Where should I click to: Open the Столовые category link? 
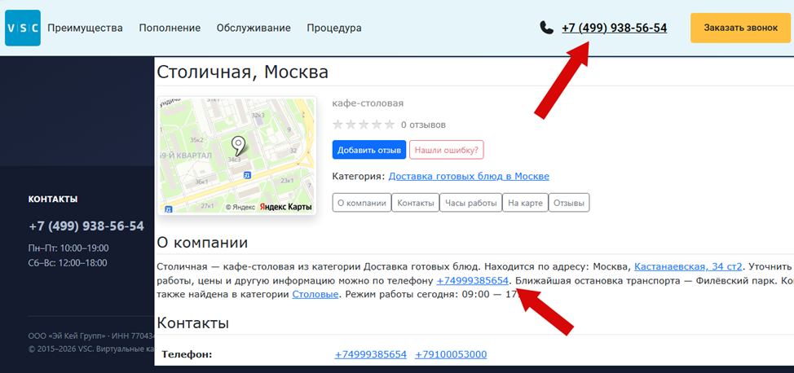[x=315, y=293]
